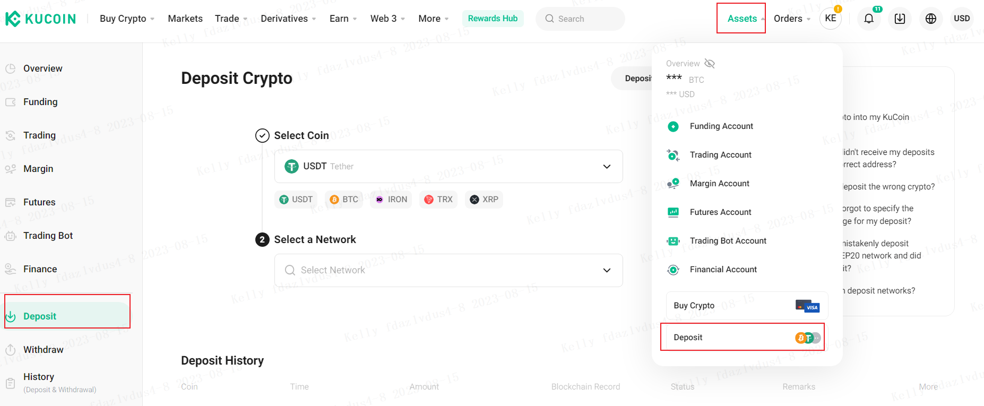Choose the BTC quick coin chip
This screenshot has width=984, height=406.
[344, 200]
